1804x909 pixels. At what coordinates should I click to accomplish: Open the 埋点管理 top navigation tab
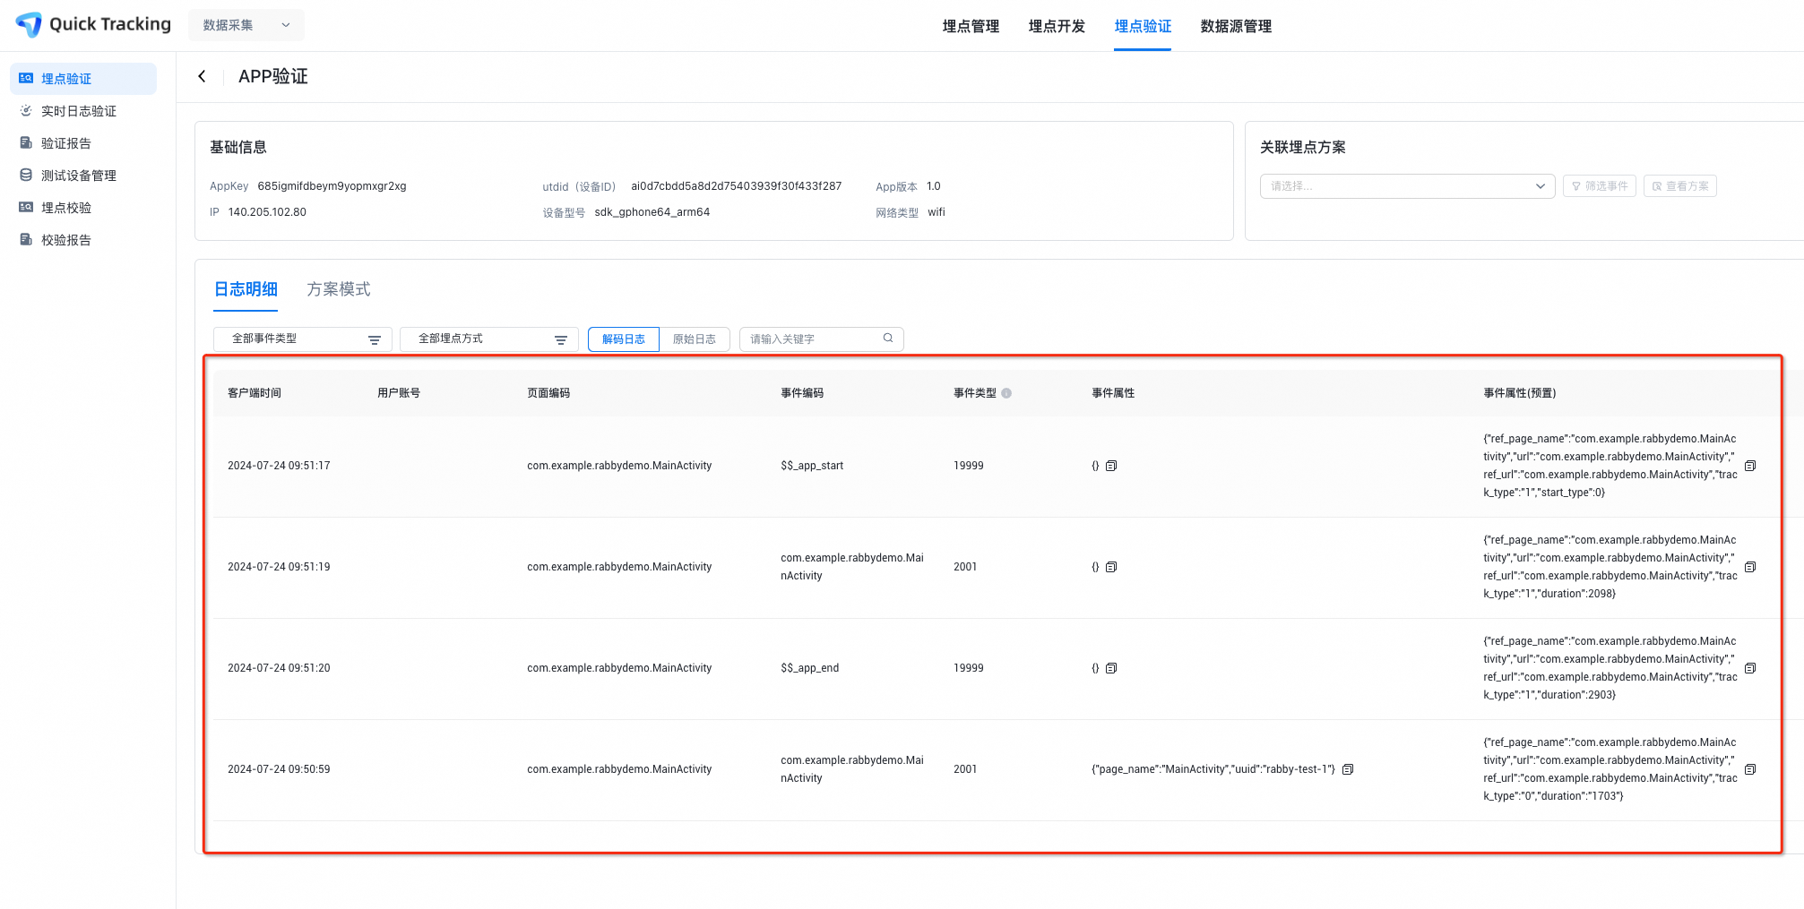pos(971,27)
